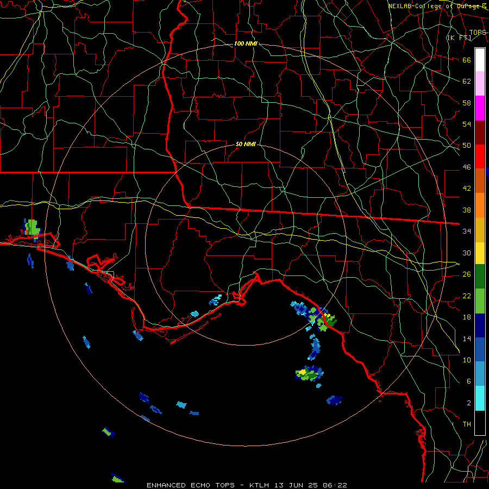Select the 66 value on the legend scale
489x489 pixels.
pyautogui.click(x=467, y=60)
